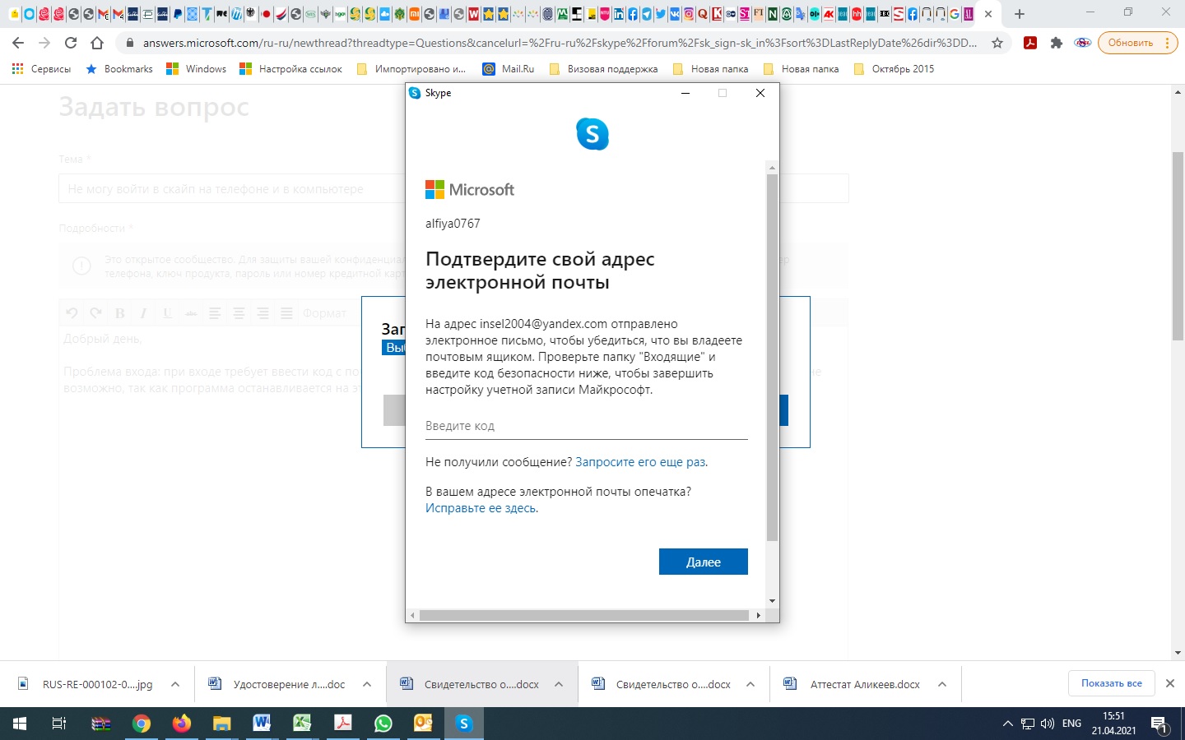Image resolution: width=1185 pixels, height=740 pixels.
Task: Toggle Italic in the forum editor toolbar
Action: pyautogui.click(x=143, y=313)
